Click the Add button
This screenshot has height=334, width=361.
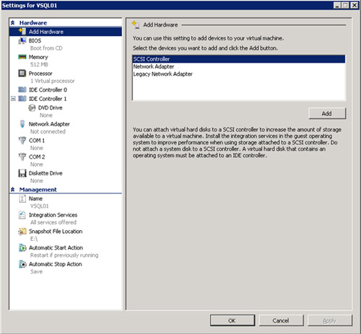tap(327, 113)
